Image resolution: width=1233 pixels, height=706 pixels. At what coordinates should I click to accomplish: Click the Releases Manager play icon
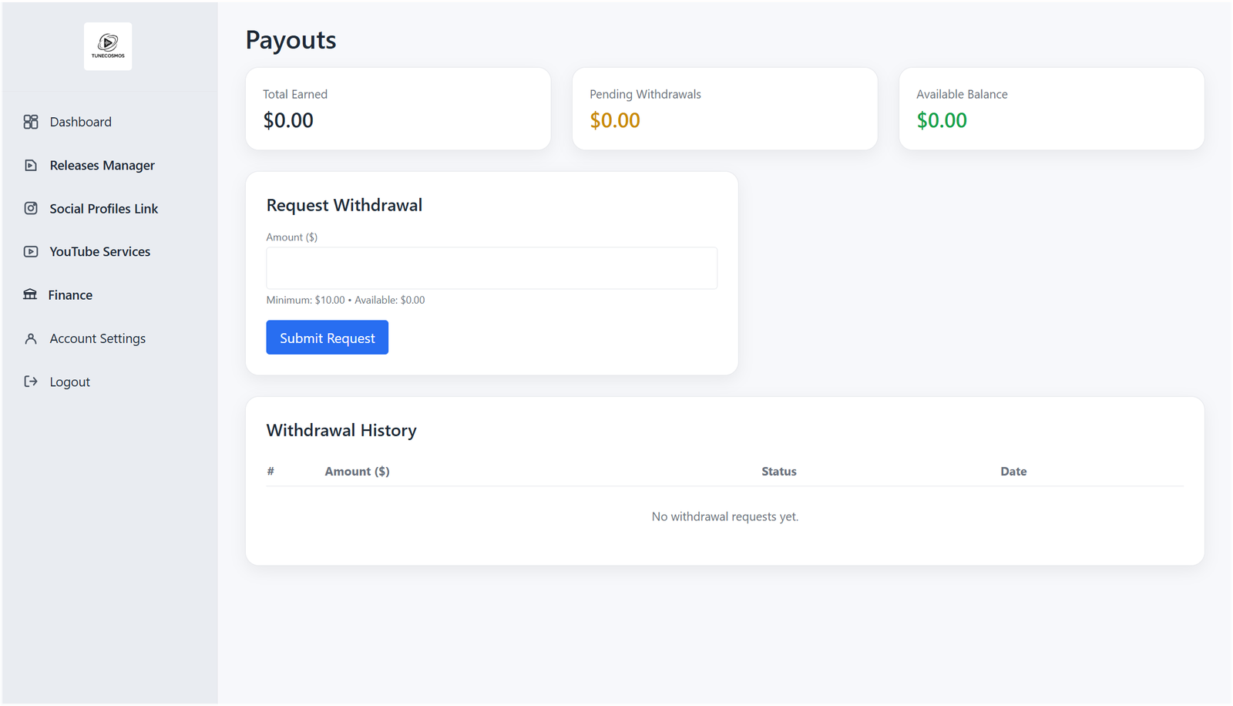31,164
